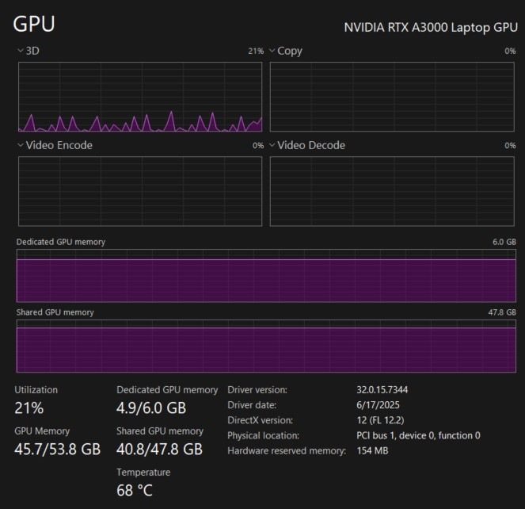525x509 pixels.
Task: Click the Shared GPU memory usage chart
Action: [266, 346]
